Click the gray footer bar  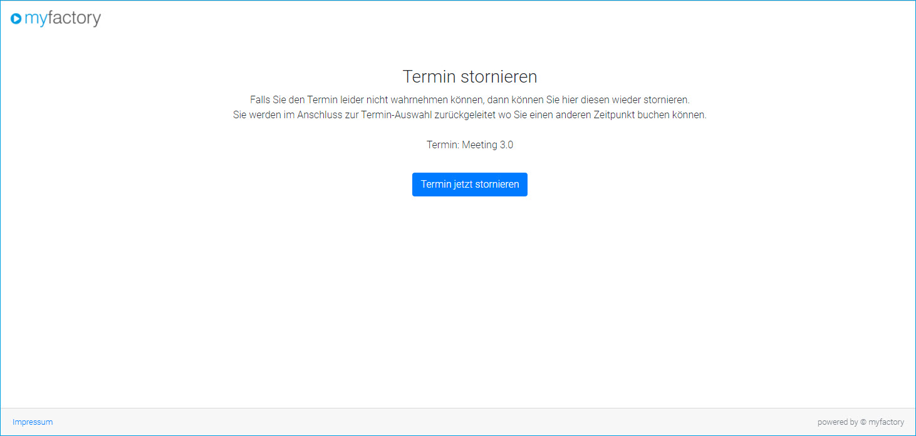coord(439,422)
